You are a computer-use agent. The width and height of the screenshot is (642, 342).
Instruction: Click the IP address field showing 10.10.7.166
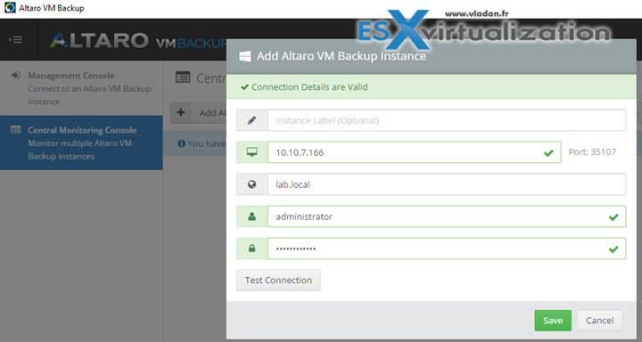(x=414, y=152)
